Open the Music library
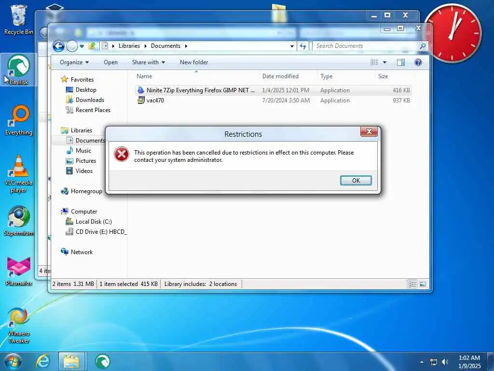Screen dimensions: 494x371 click(83, 151)
